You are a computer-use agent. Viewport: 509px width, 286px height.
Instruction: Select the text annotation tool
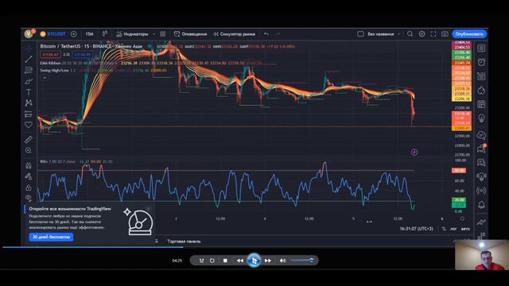click(29, 92)
